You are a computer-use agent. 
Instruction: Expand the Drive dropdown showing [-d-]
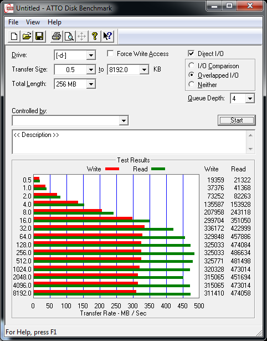tap(91, 55)
